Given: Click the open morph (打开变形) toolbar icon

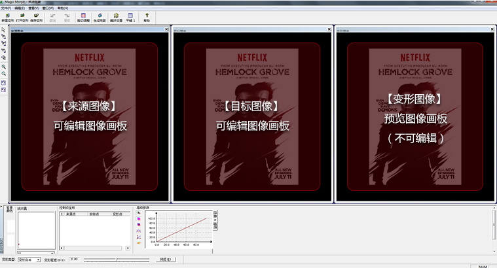Looking at the screenshot, I should (22, 18).
